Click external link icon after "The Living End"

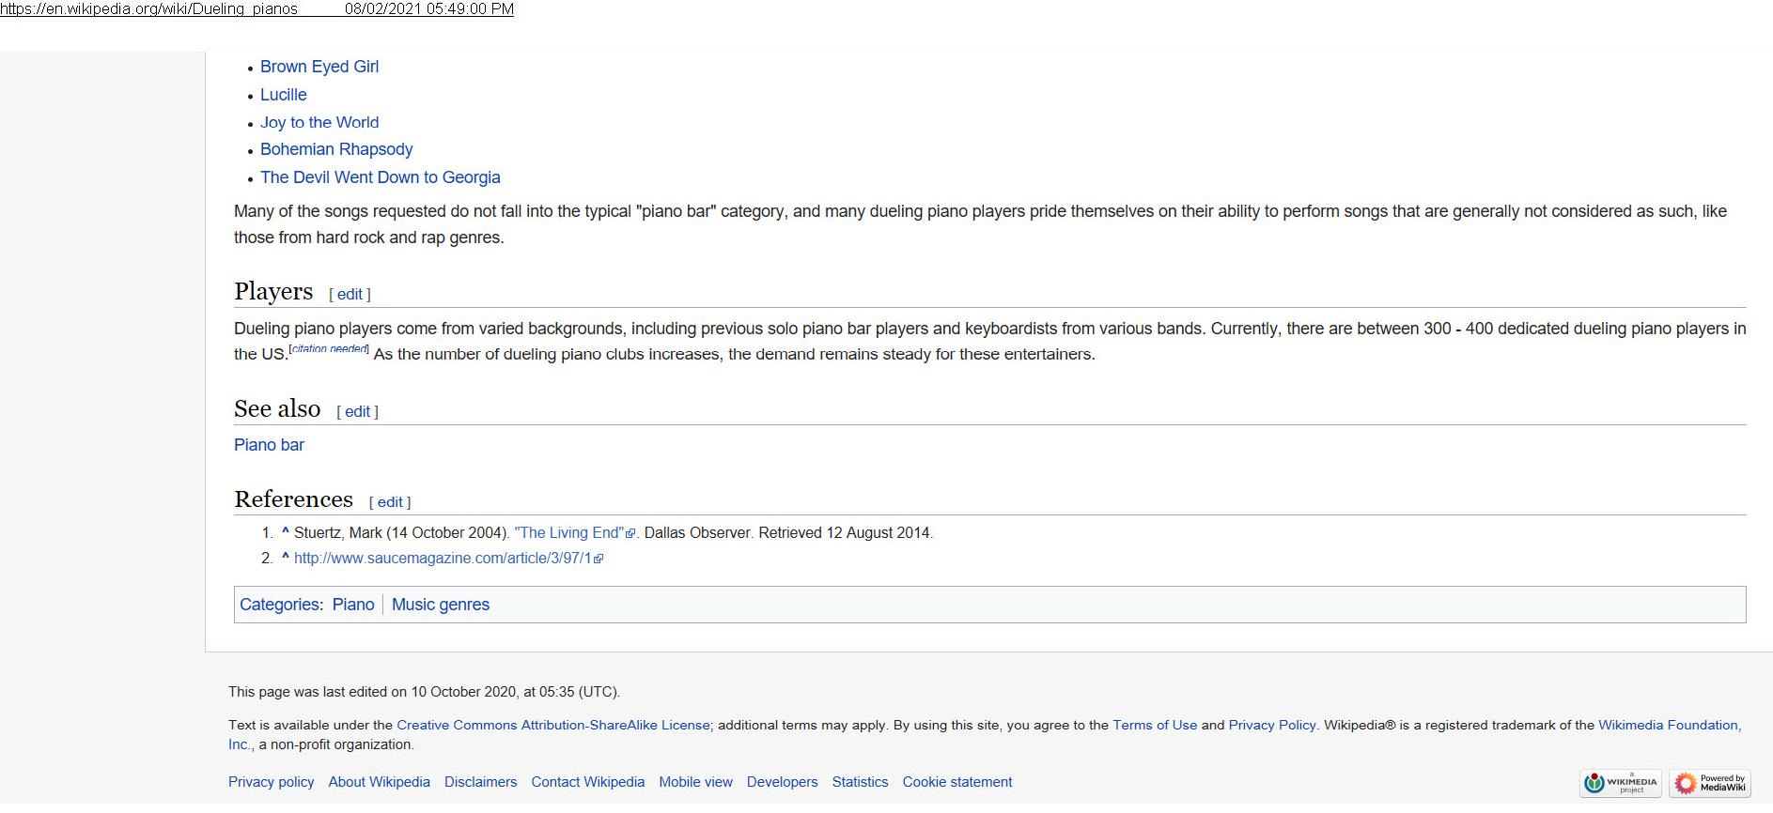[x=631, y=533]
